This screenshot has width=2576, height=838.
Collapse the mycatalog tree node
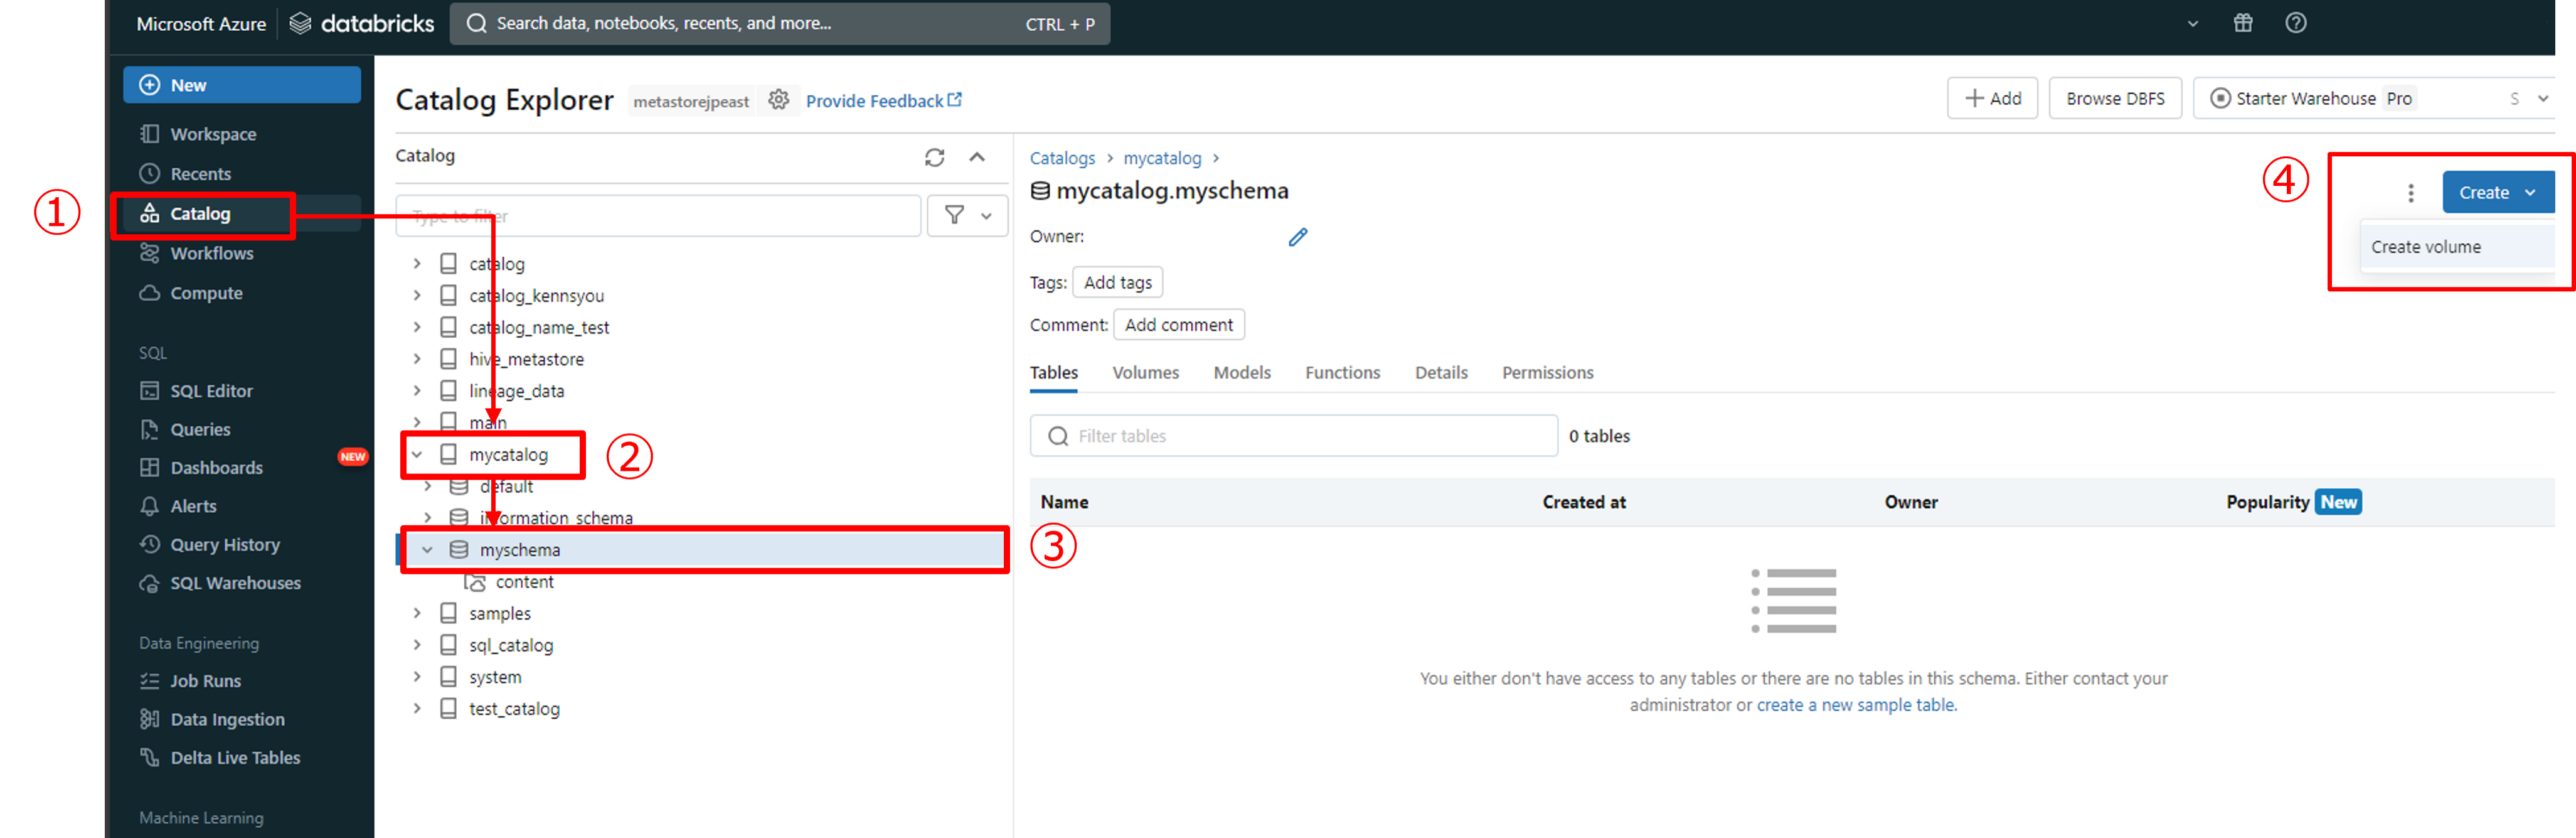(x=417, y=455)
